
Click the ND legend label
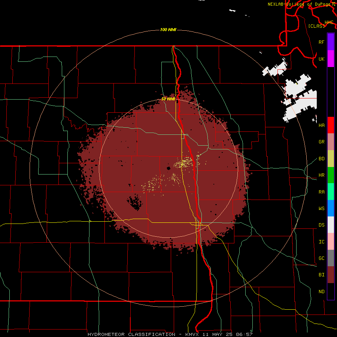pyautogui.click(x=321, y=291)
